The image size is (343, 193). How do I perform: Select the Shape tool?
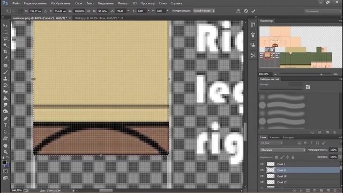click(5, 138)
